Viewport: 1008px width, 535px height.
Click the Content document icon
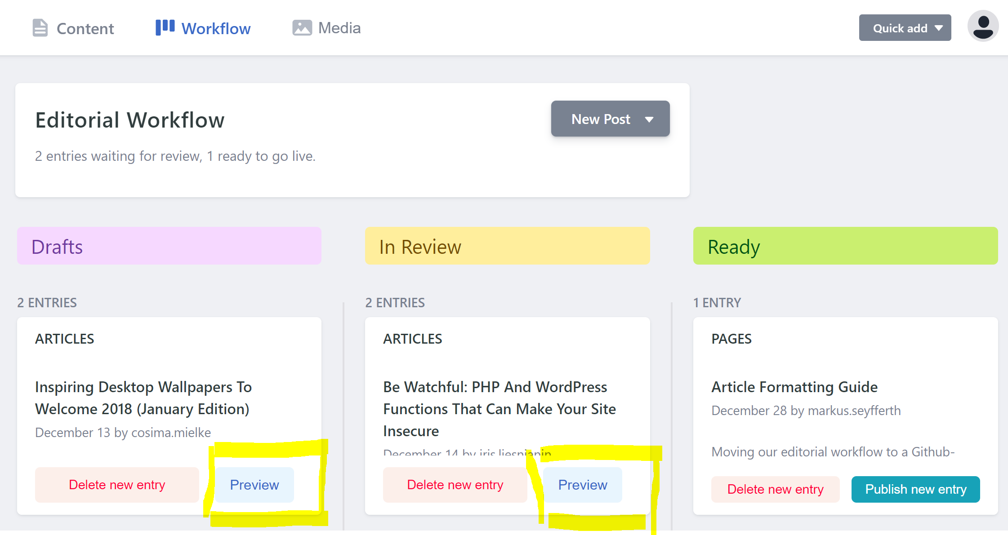click(40, 27)
